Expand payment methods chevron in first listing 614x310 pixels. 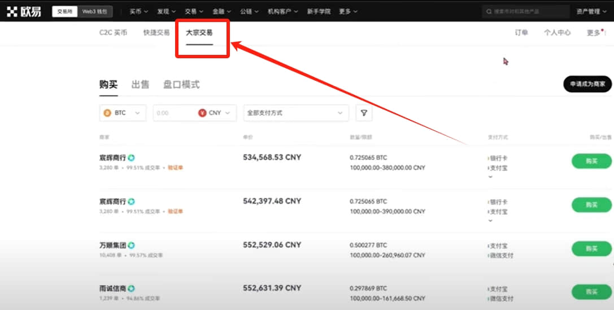(491, 177)
